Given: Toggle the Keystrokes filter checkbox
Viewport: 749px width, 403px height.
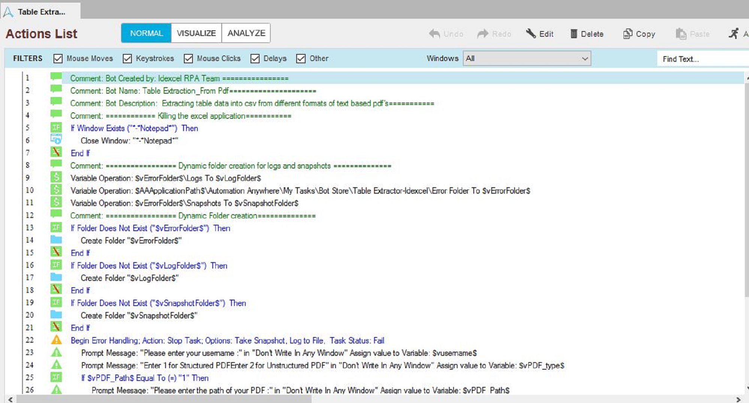Looking at the screenshot, I should 127,58.
